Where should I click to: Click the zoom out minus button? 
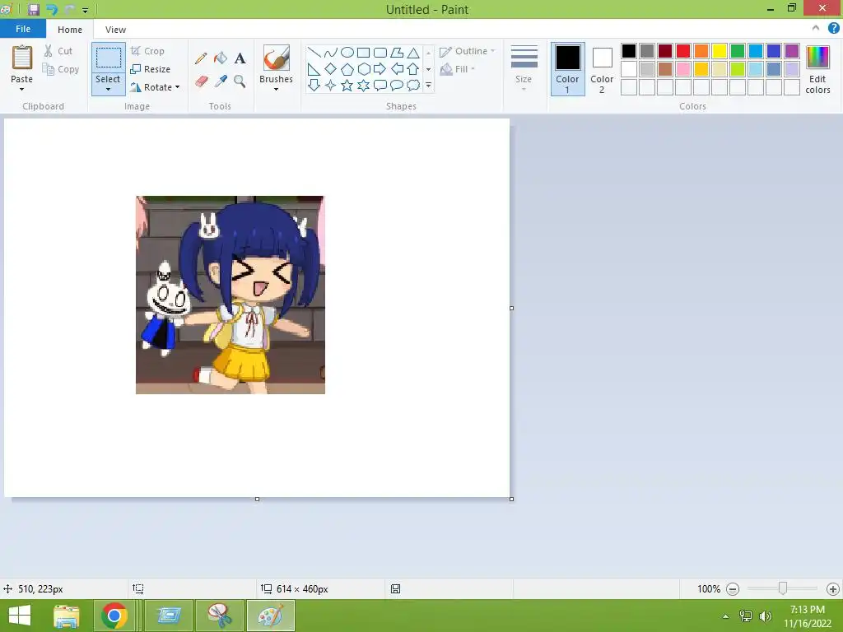click(732, 589)
